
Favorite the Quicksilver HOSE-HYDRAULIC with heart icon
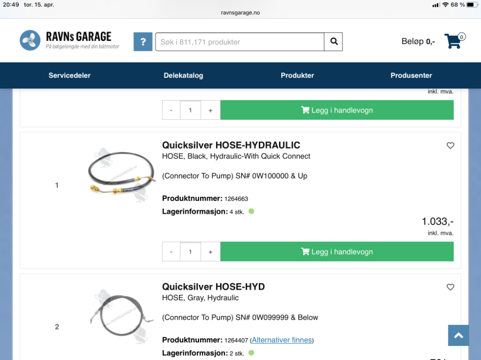450,145
